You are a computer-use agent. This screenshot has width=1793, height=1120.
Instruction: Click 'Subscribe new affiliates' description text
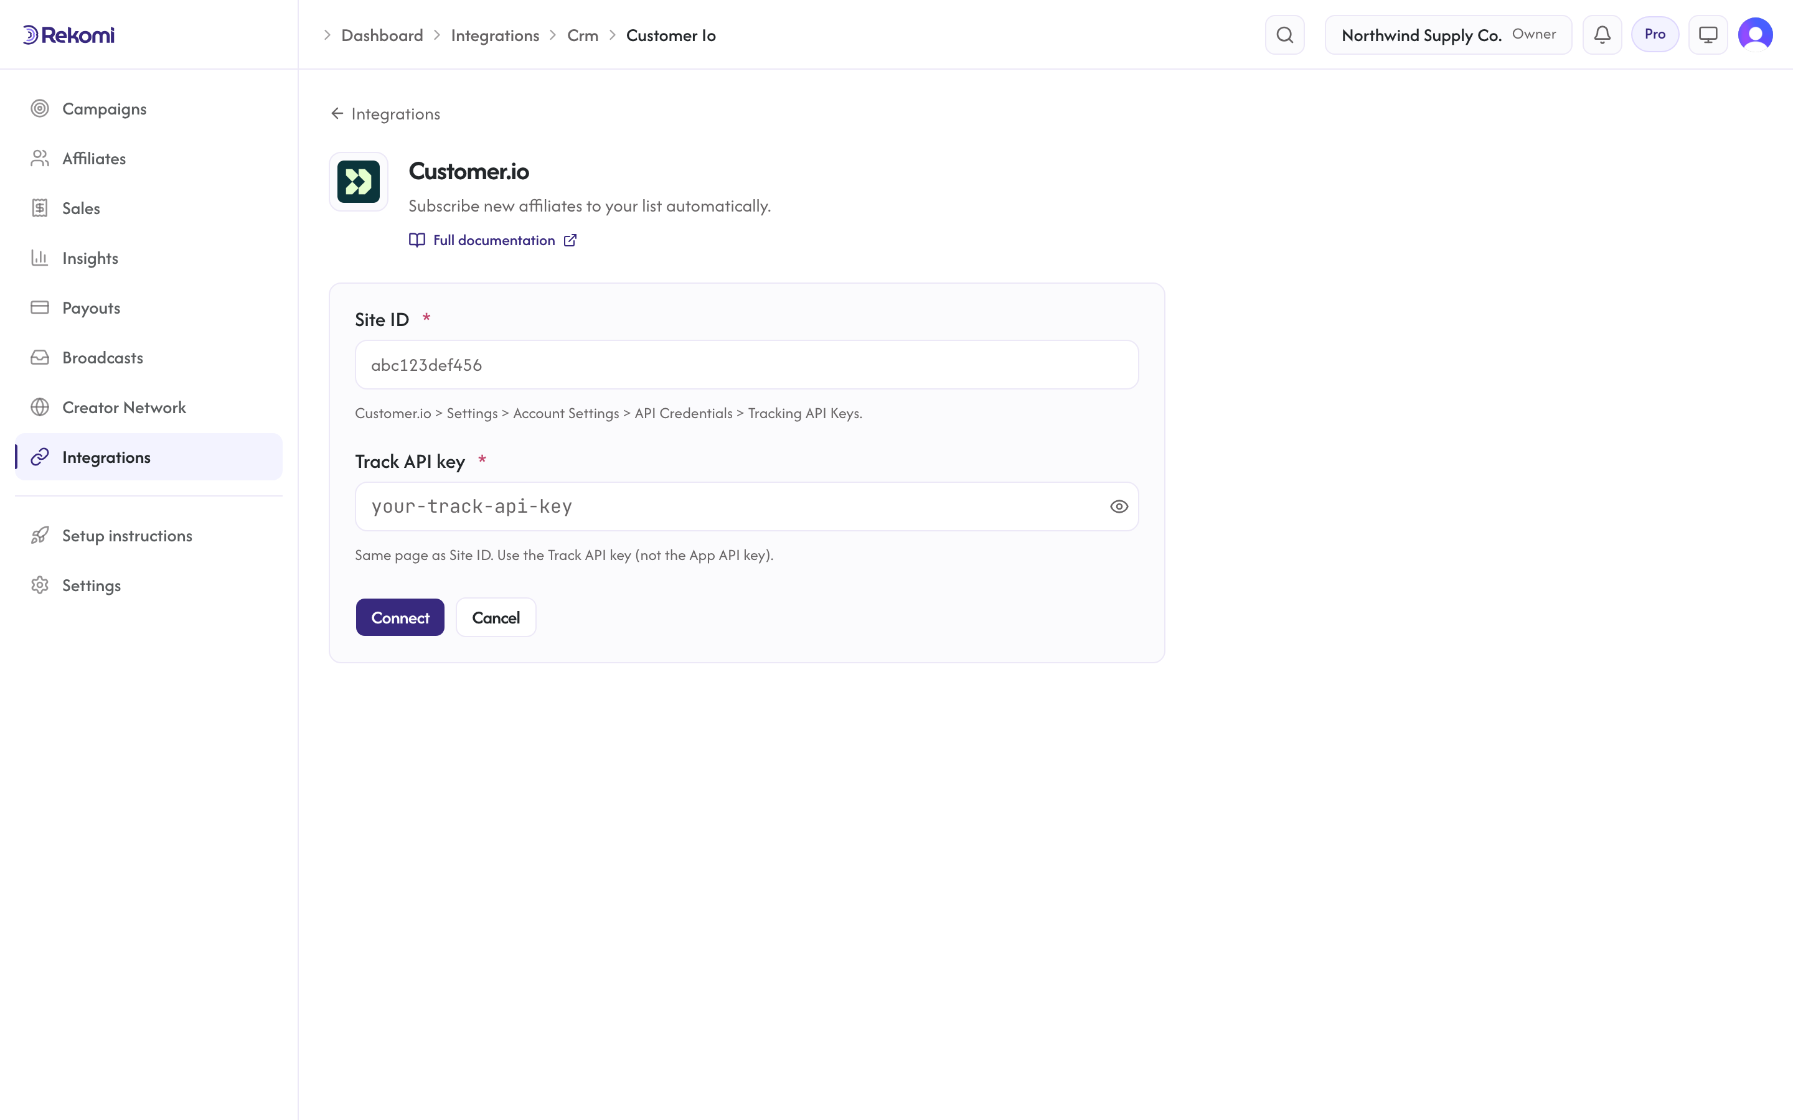(x=590, y=206)
